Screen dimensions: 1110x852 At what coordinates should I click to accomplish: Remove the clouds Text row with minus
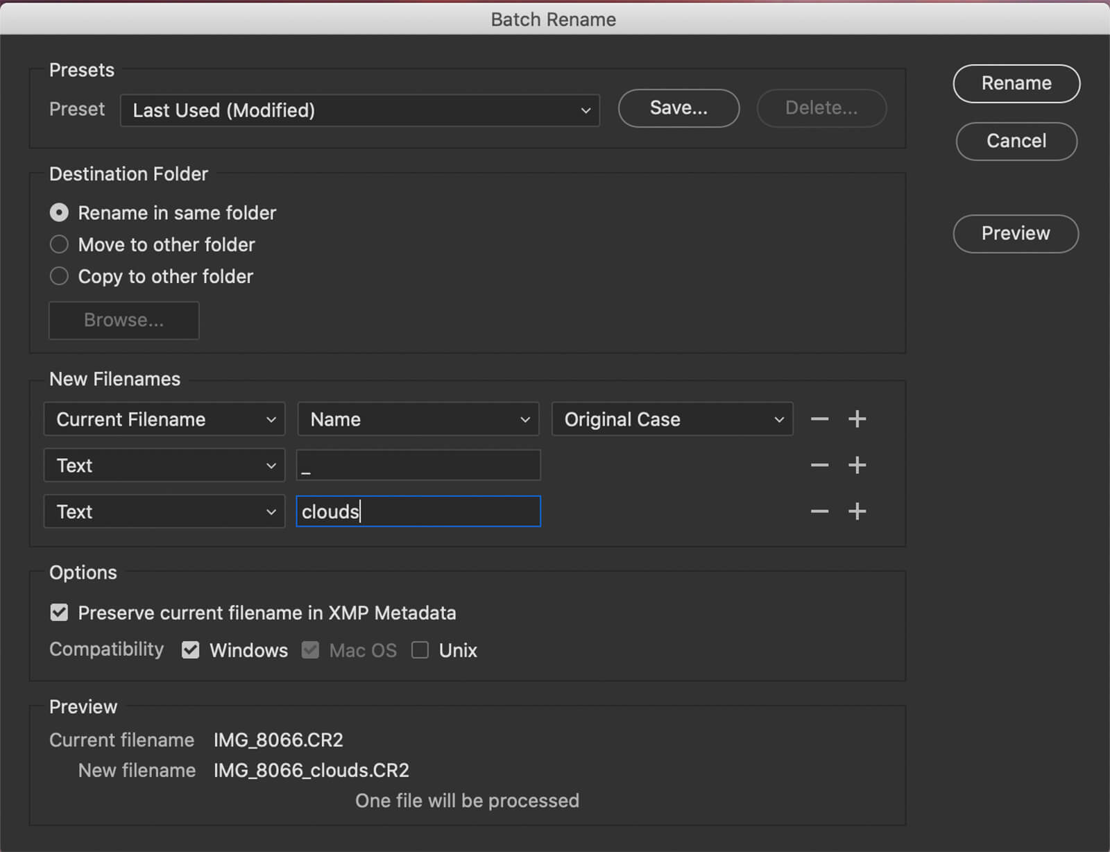click(819, 511)
